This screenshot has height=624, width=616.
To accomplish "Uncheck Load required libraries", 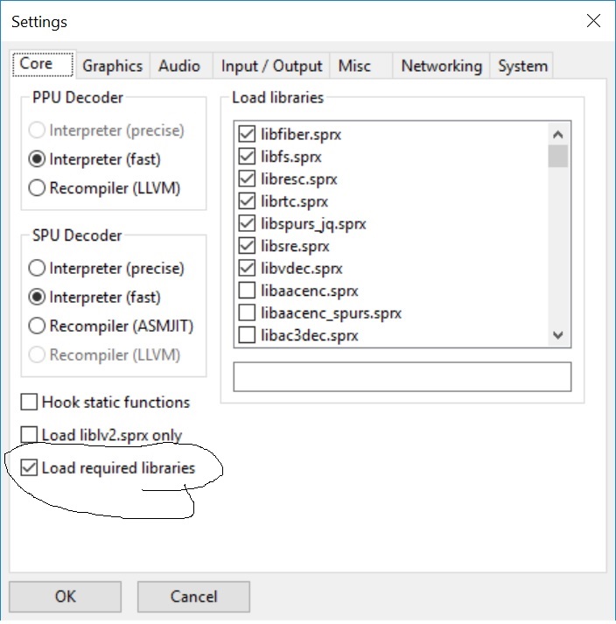I will coord(29,468).
